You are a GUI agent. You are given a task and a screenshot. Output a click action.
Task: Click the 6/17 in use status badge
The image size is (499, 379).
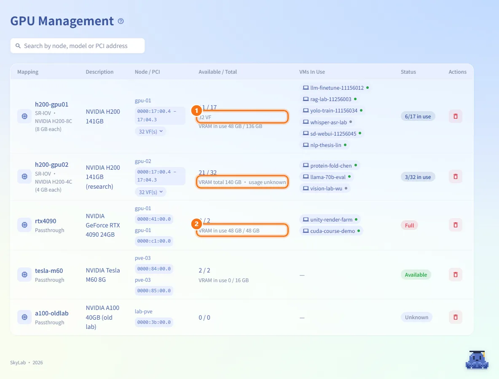418,116
